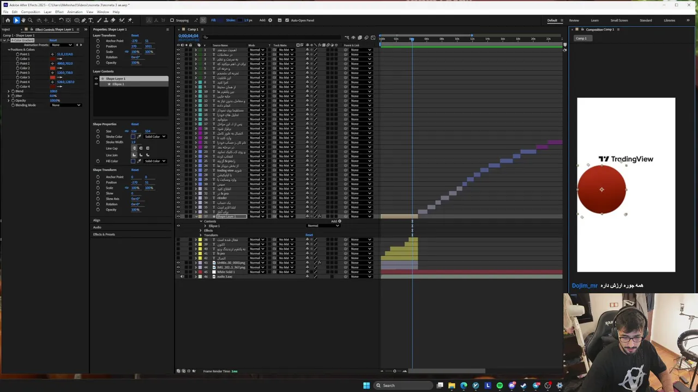Select the Puppet Pin tool
Viewport: 698px width, 392px height.
[130, 20]
